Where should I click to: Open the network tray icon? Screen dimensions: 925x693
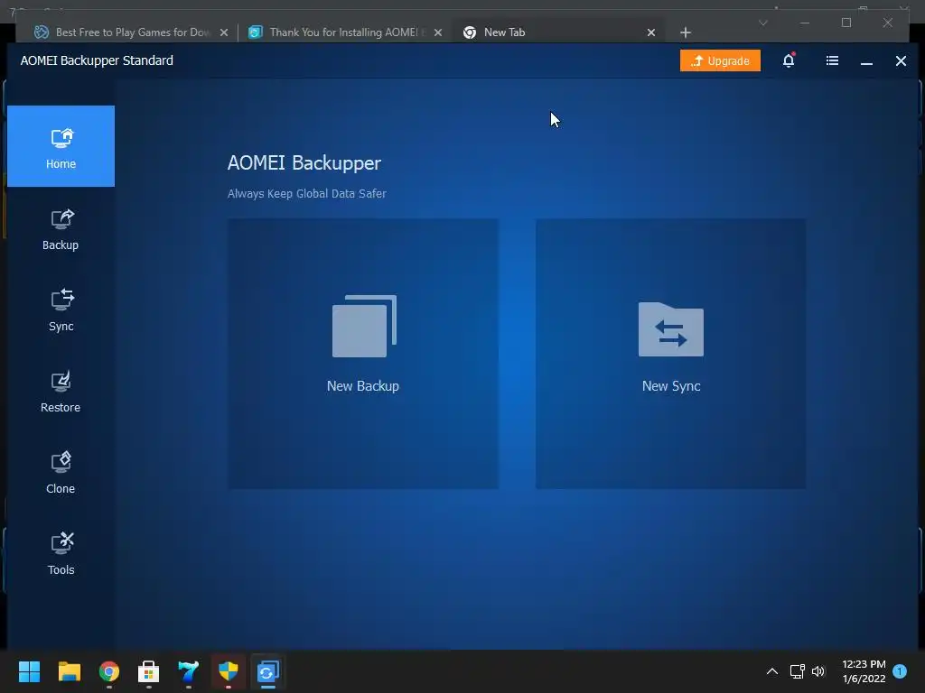click(797, 671)
